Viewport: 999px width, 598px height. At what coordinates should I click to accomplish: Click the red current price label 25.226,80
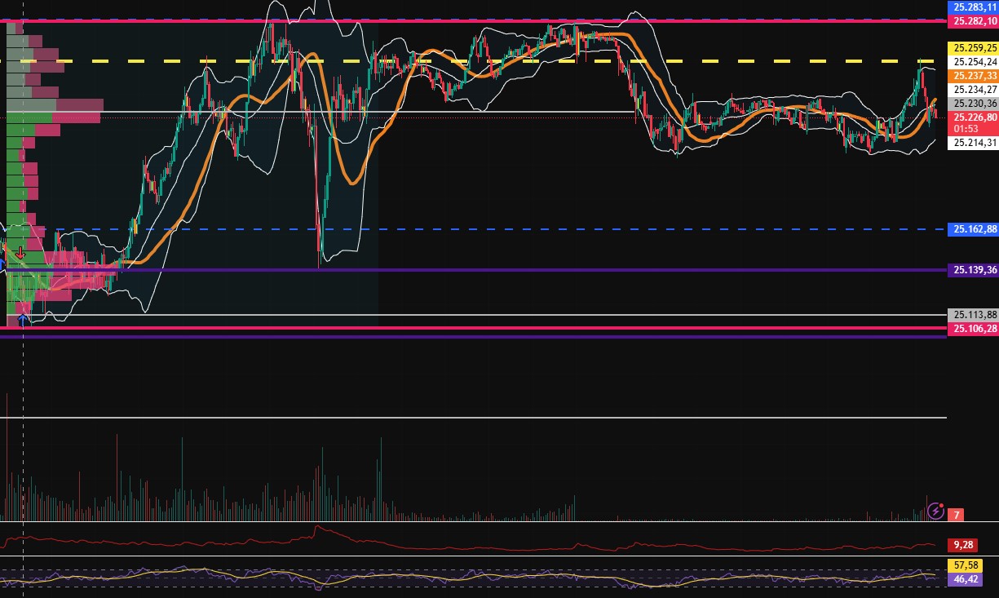(974, 117)
